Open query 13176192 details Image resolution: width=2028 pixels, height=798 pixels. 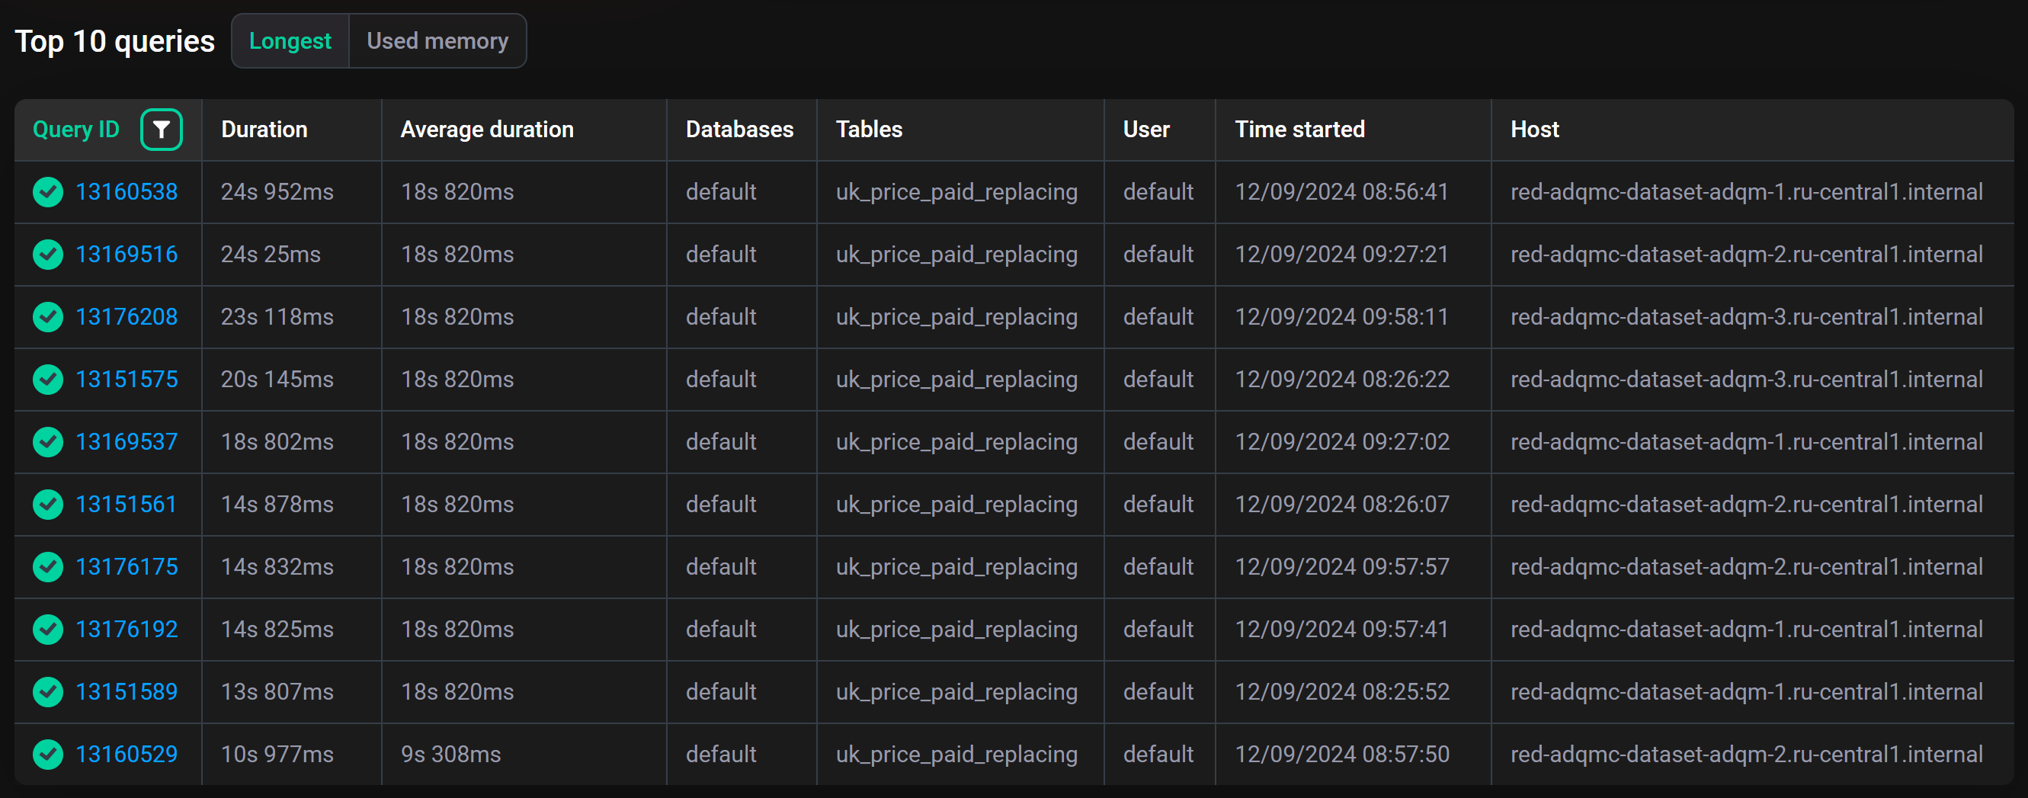[126, 629]
